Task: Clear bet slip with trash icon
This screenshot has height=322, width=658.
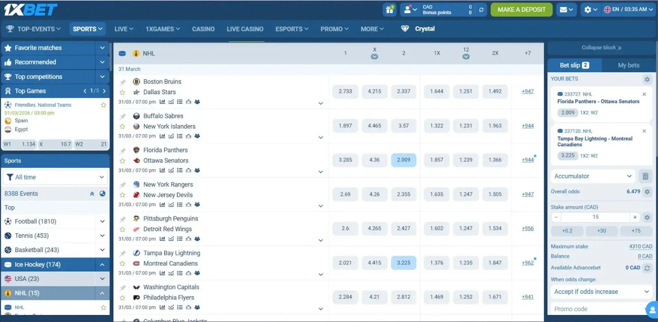Action: [x=645, y=176]
